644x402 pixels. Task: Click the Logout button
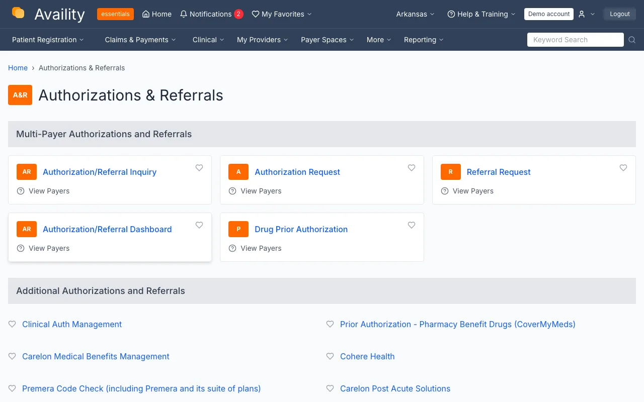click(620, 14)
